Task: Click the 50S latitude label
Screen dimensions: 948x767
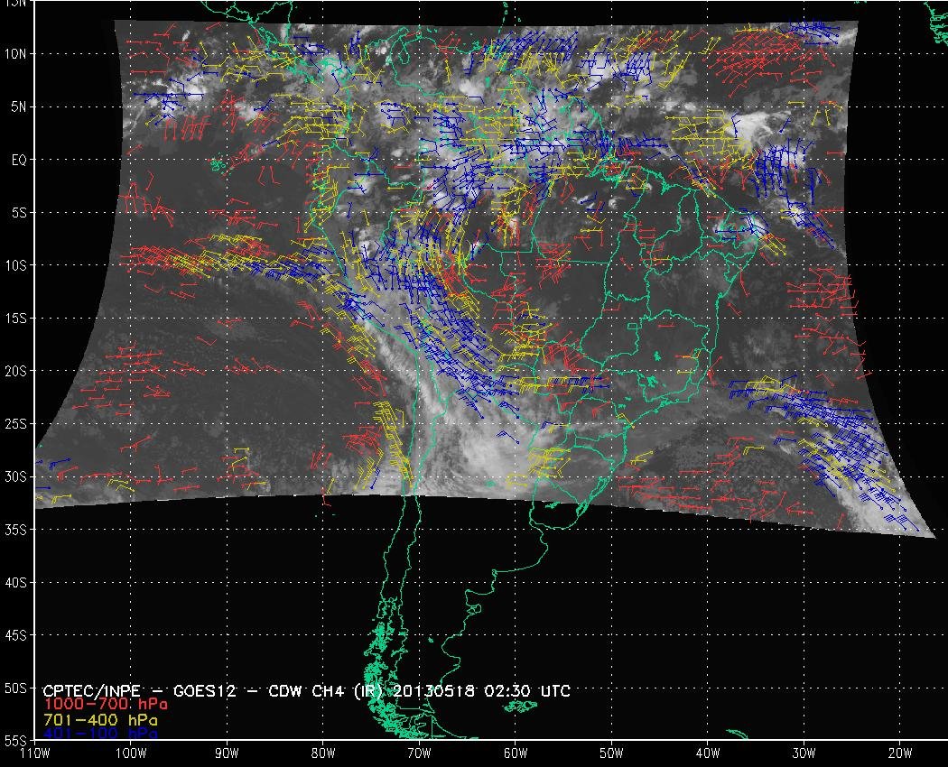Action: (15, 688)
